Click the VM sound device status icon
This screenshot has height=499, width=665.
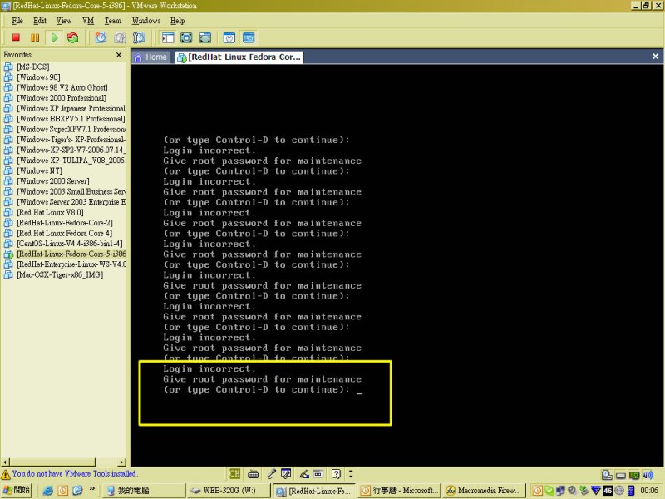pyautogui.click(x=648, y=475)
